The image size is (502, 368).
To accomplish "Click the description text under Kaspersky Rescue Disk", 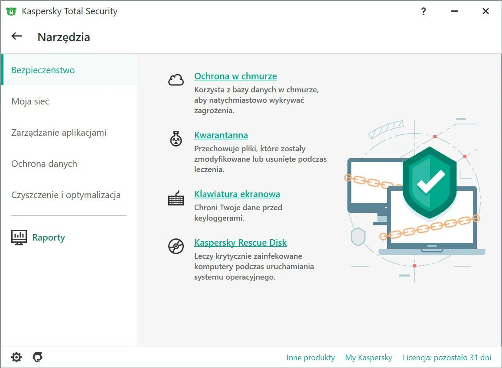I will click(x=254, y=267).
